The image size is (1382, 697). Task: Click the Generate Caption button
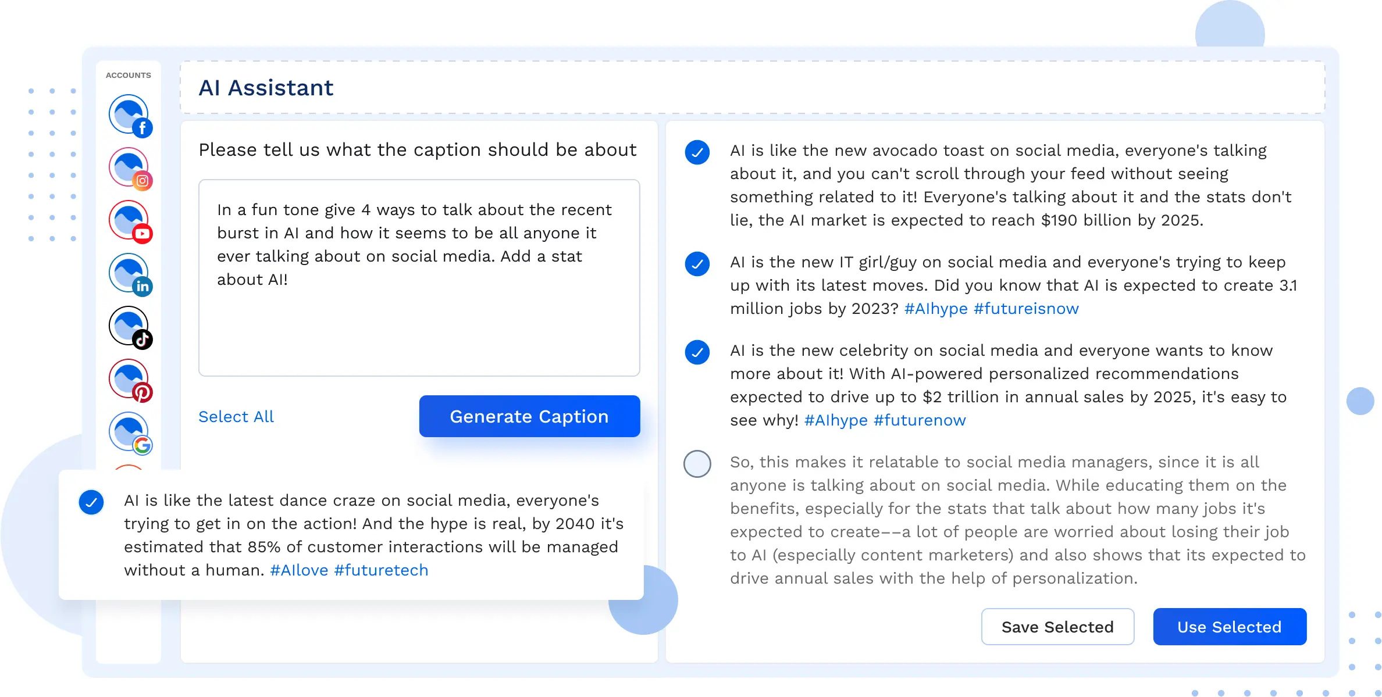coord(529,416)
